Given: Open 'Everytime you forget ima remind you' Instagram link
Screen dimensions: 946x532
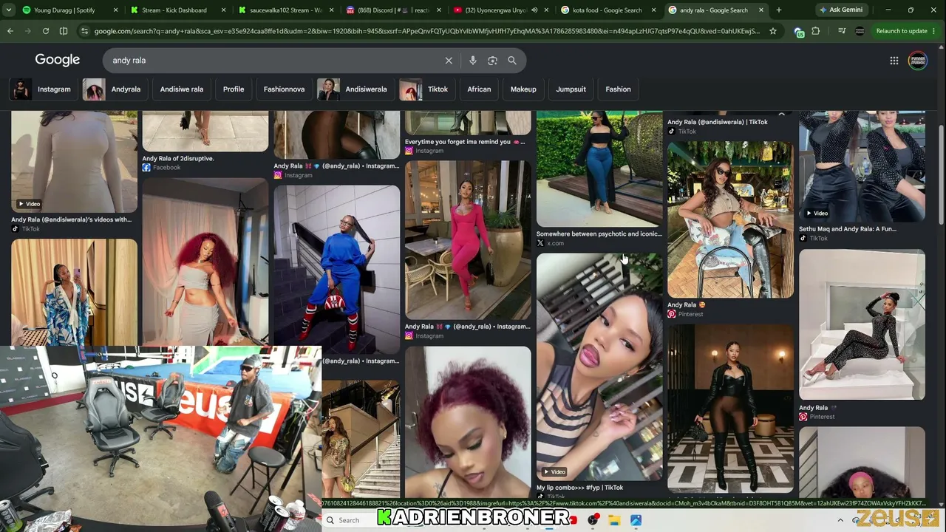Looking at the screenshot, I should point(465,142).
